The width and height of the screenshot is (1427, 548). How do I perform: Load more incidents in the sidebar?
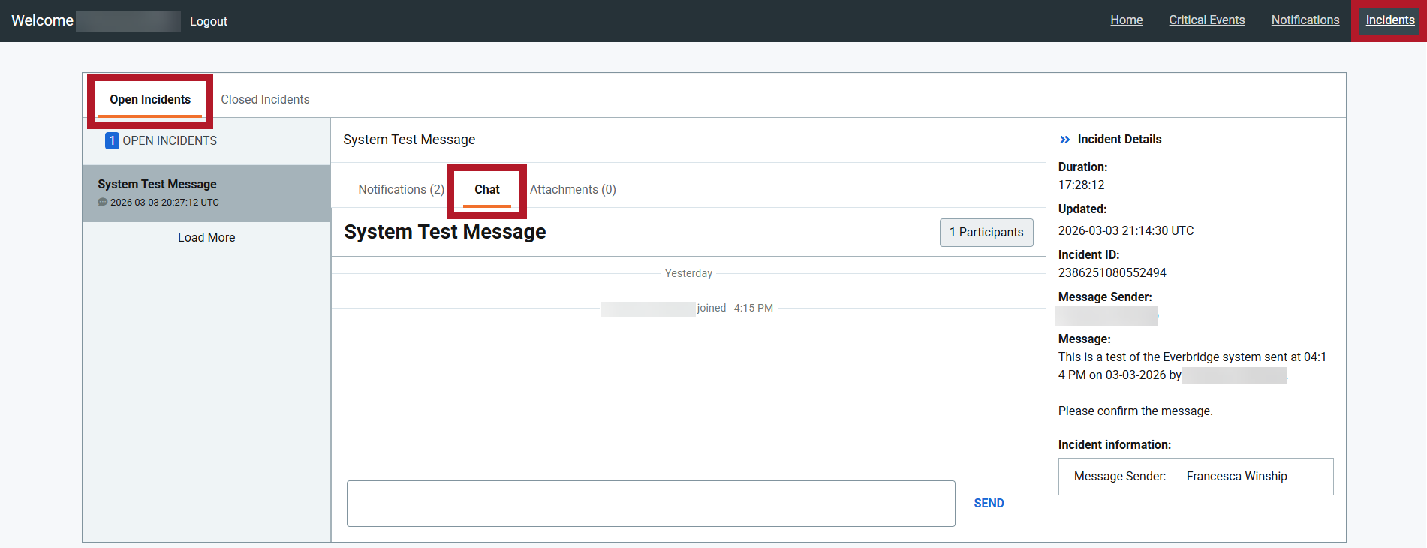click(206, 238)
